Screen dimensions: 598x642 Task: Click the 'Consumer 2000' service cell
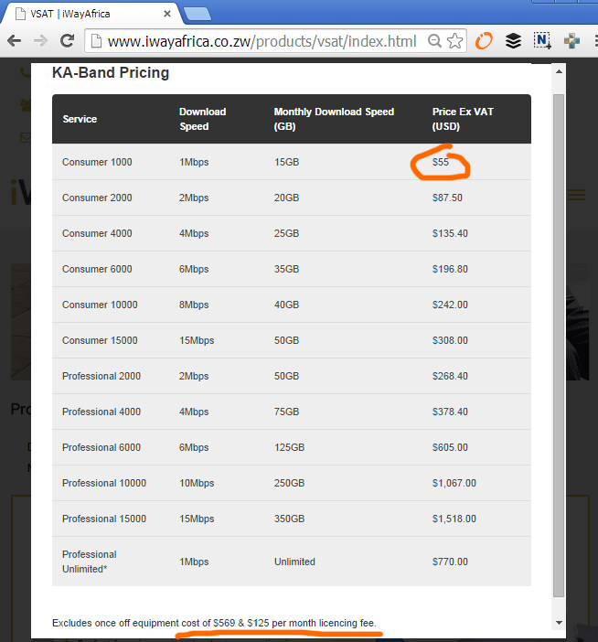coord(97,198)
